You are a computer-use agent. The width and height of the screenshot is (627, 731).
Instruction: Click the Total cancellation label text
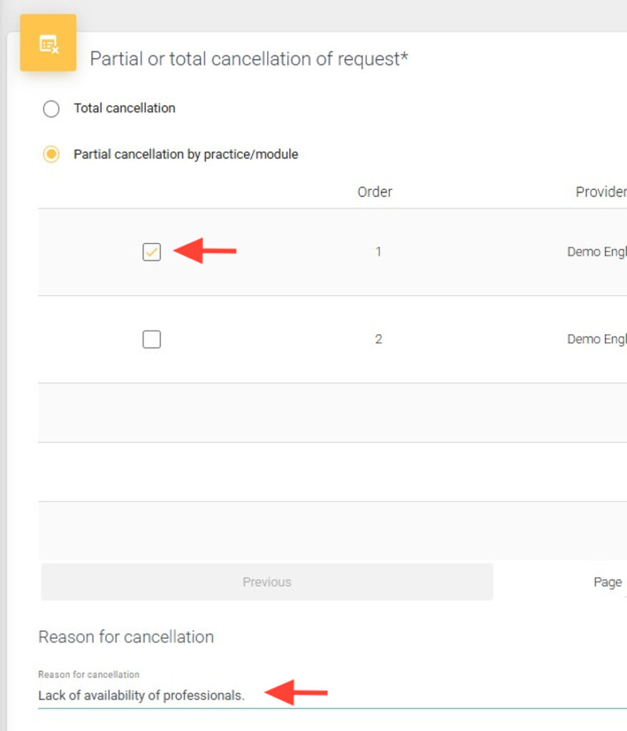(x=124, y=109)
